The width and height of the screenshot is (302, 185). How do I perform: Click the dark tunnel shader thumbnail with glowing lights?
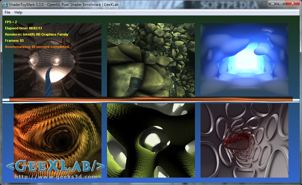point(57,60)
